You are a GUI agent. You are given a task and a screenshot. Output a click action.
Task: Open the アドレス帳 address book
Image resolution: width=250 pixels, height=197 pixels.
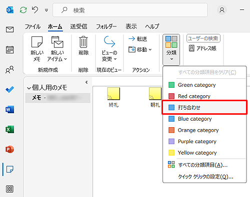click(x=202, y=48)
